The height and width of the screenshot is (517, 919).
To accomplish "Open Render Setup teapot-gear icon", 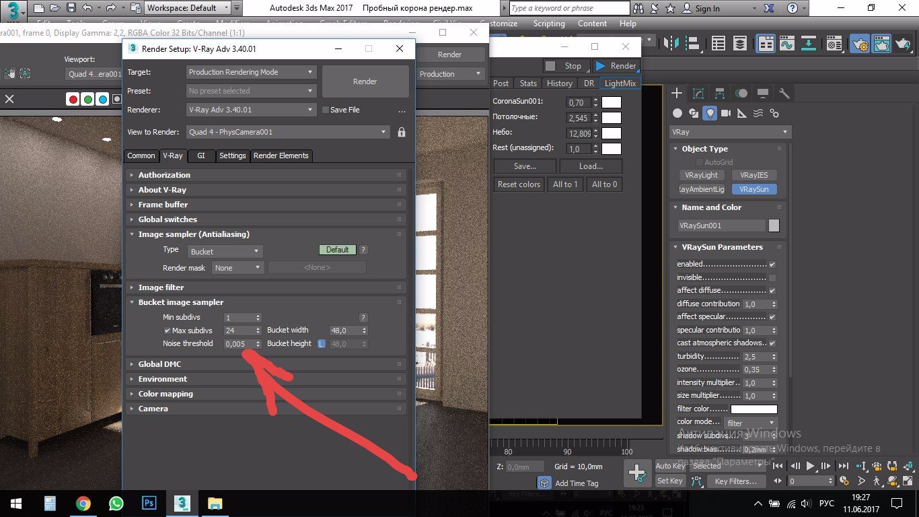I will coord(860,44).
